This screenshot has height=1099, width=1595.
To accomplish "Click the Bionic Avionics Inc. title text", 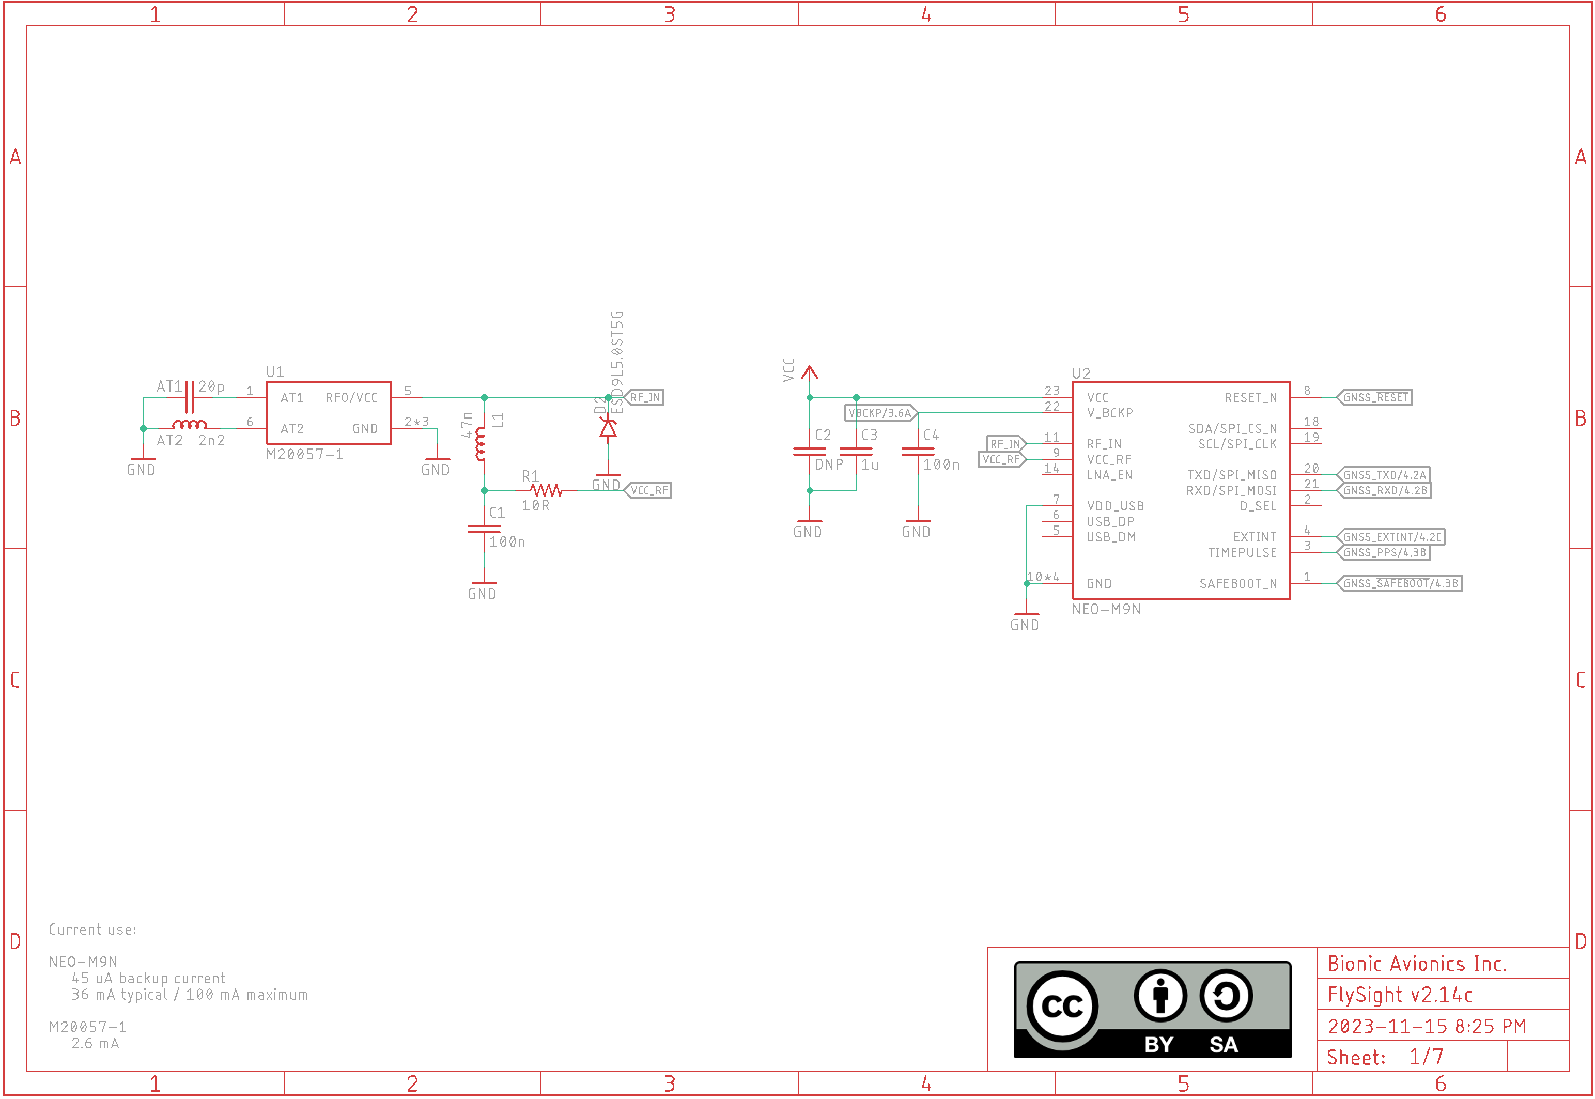I will (1417, 964).
